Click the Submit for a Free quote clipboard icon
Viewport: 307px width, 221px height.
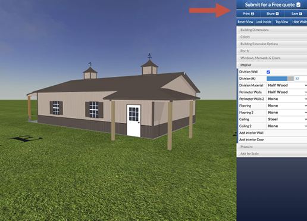[x=299, y=5]
